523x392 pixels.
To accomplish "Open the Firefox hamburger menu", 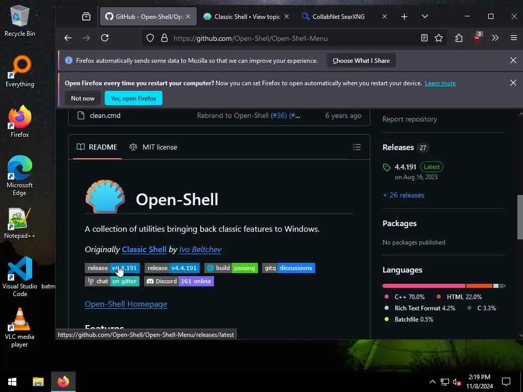I will pos(514,38).
